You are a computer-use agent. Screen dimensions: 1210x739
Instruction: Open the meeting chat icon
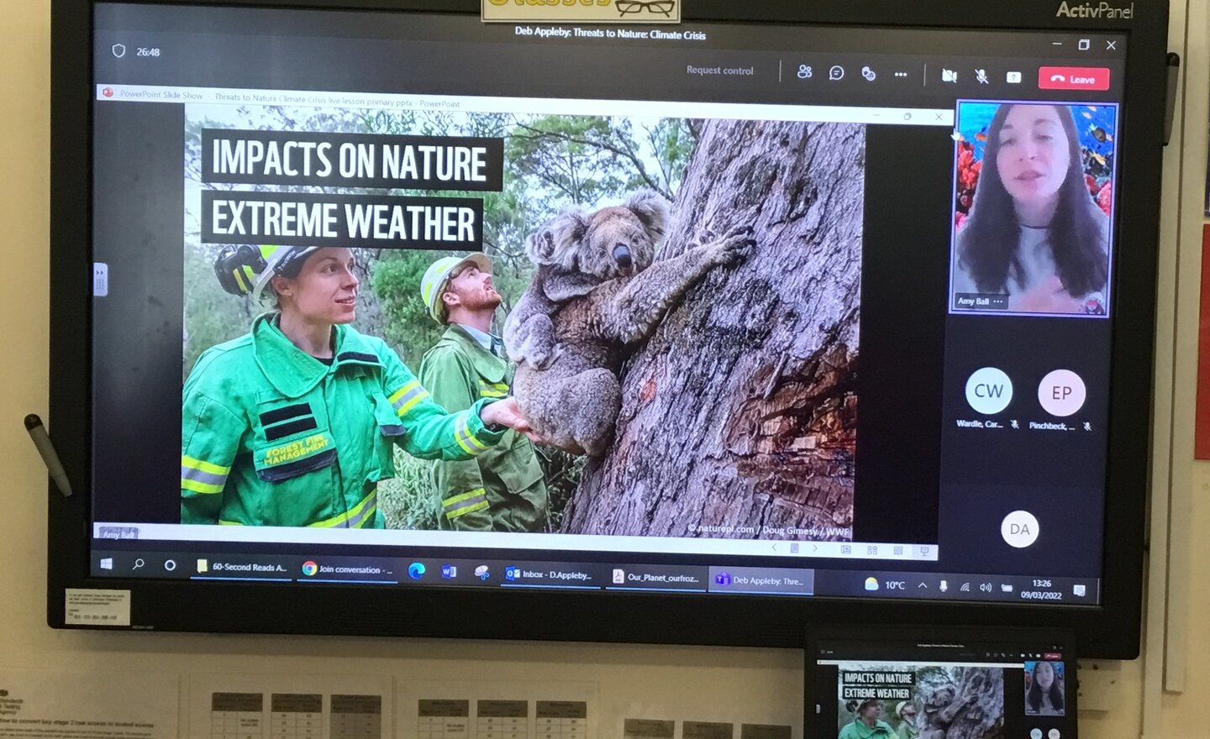point(836,74)
